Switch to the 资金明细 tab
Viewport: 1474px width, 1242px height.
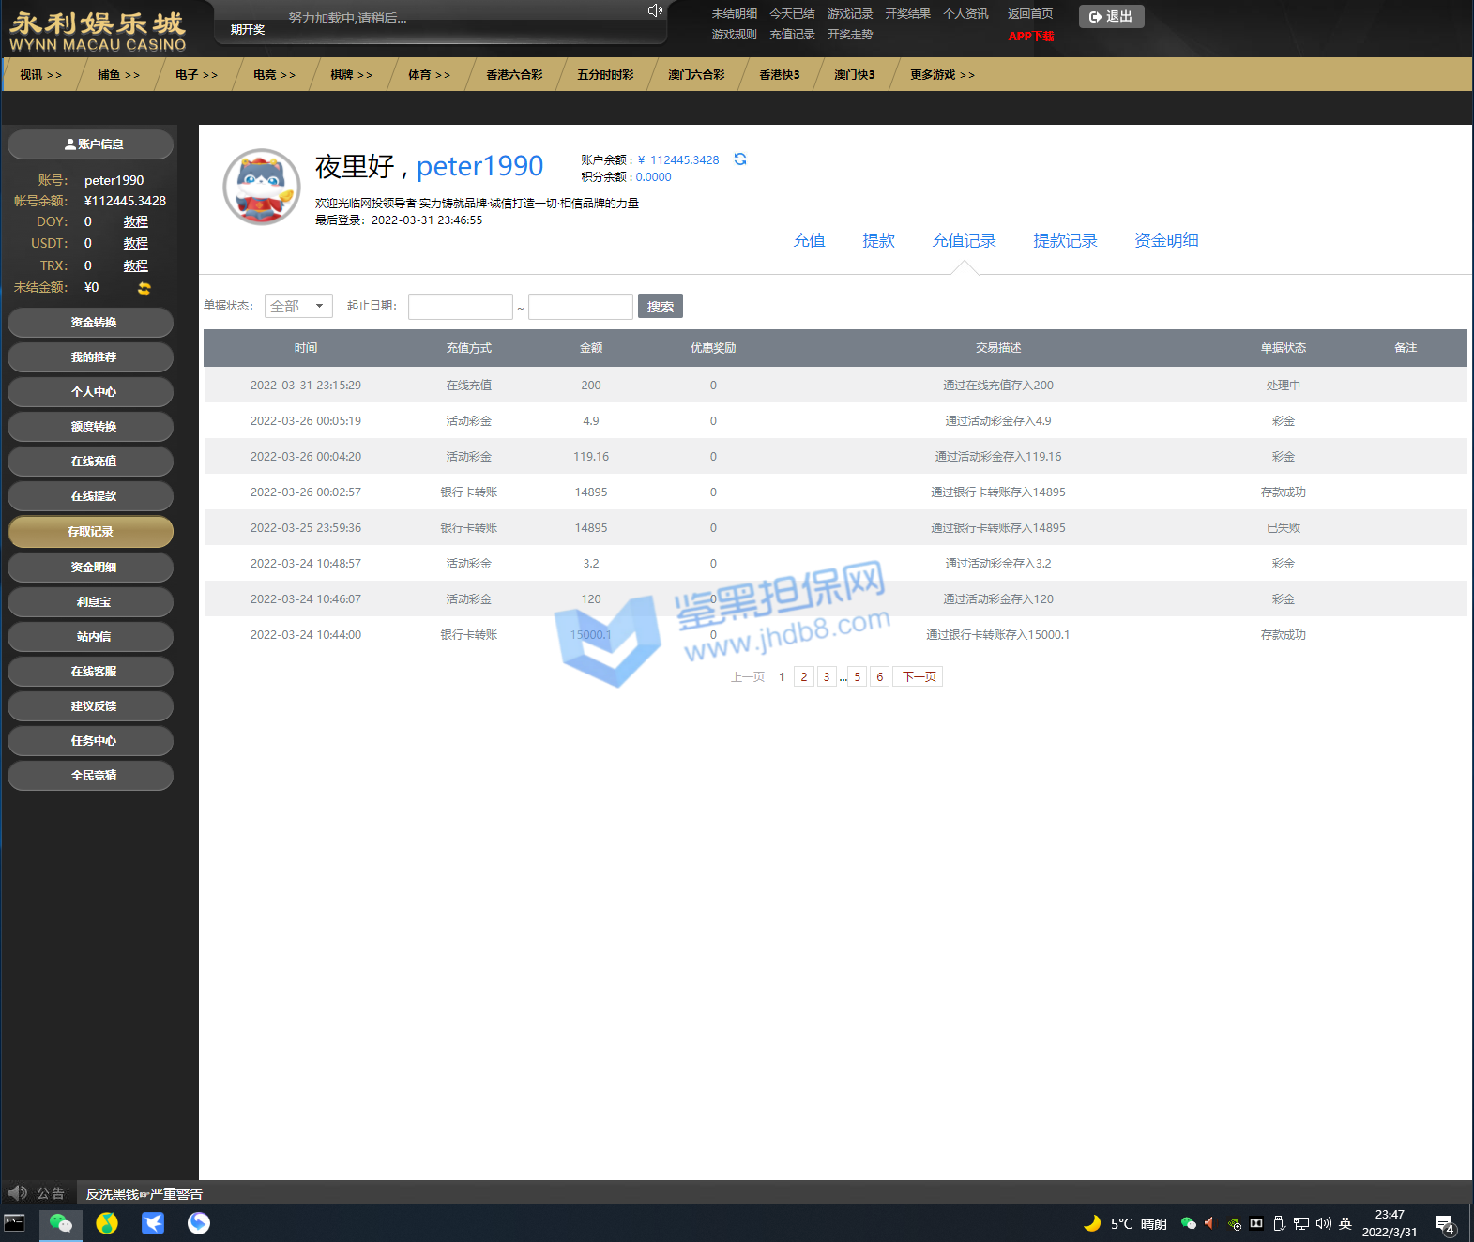pyautogui.click(x=1166, y=240)
